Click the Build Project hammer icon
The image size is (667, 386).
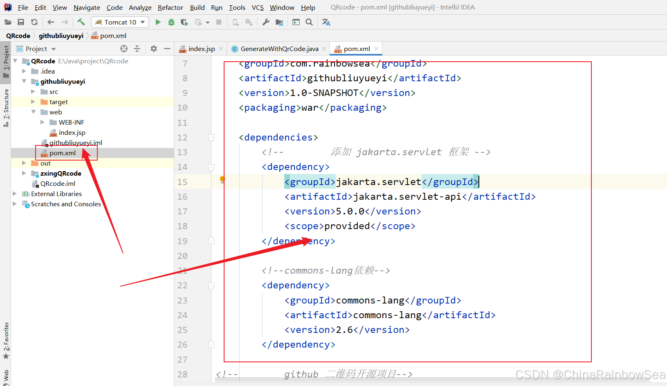(81, 22)
